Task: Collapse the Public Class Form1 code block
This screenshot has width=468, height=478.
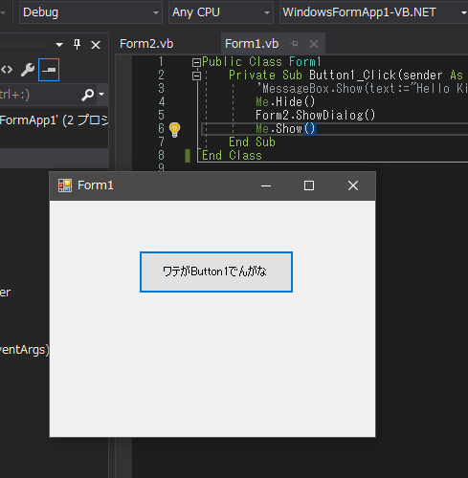Action: (x=196, y=62)
